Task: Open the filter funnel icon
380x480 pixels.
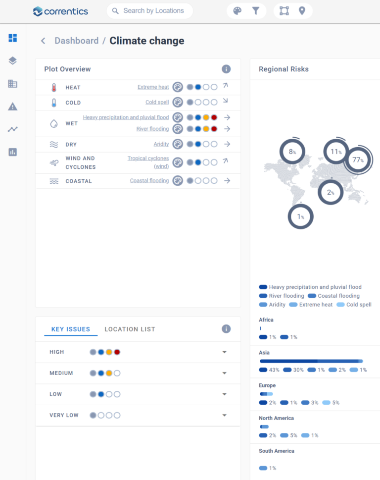Action: click(256, 11)
